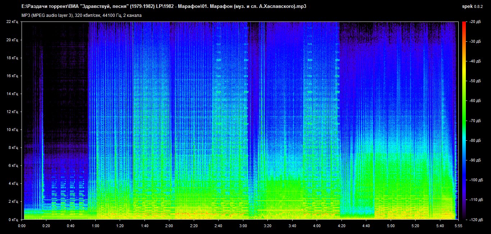Viewport: 491px width, 234px height.
Task: Click the -120 дБ scale label
Action: click(476, 219)
